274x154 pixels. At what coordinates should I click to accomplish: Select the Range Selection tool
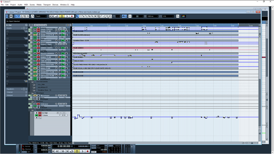[80, 16]
